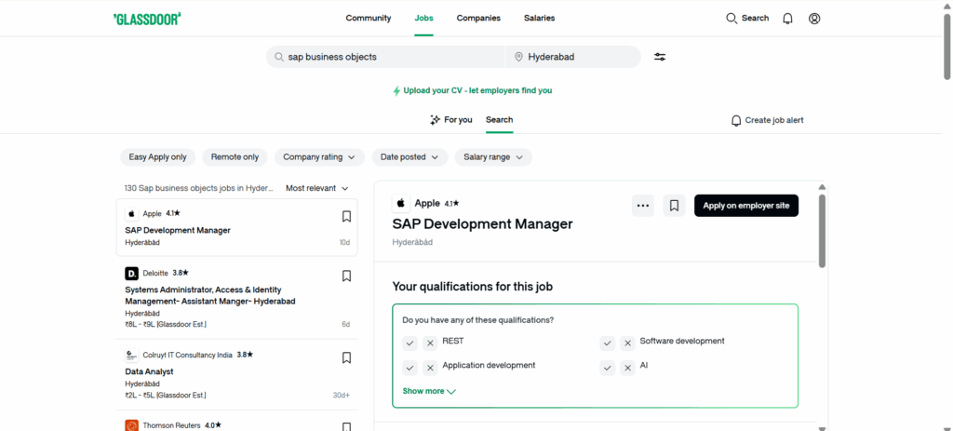
Task: Open Deloitte Systems Administrator job title
Action: [209, 295]
